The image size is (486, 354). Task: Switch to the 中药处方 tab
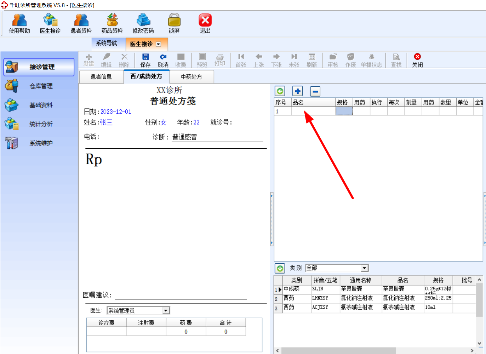(191, 77)
